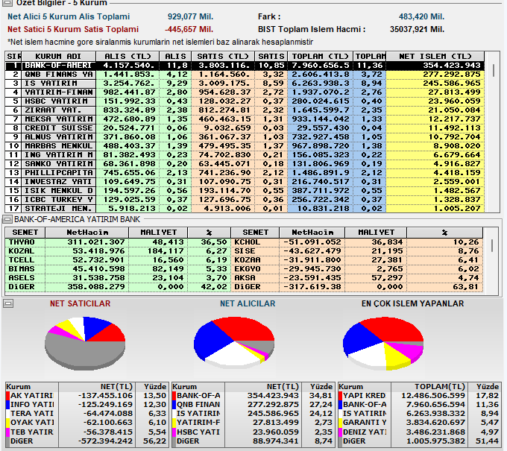Select the MEKSA YATIRIM row
This screenshot has height=451, width=507.
[245, 119]
